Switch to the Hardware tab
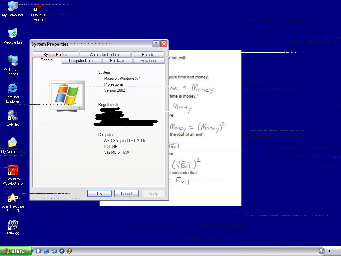 (x=118, y=61)
